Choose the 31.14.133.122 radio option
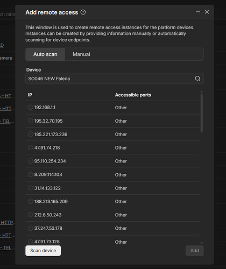The image size is (226, 269). coord(31,188)
